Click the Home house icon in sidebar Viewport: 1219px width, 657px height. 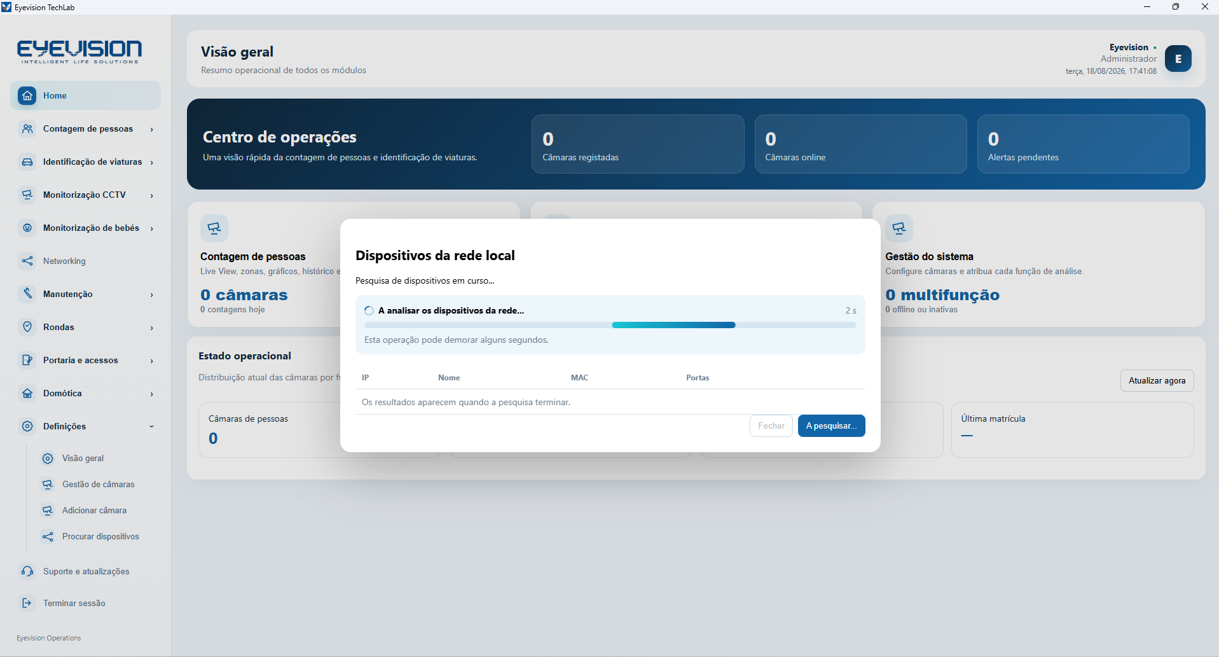click(27, 95)
